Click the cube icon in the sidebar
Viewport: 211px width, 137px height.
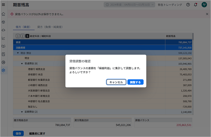[x=3, y=22]
